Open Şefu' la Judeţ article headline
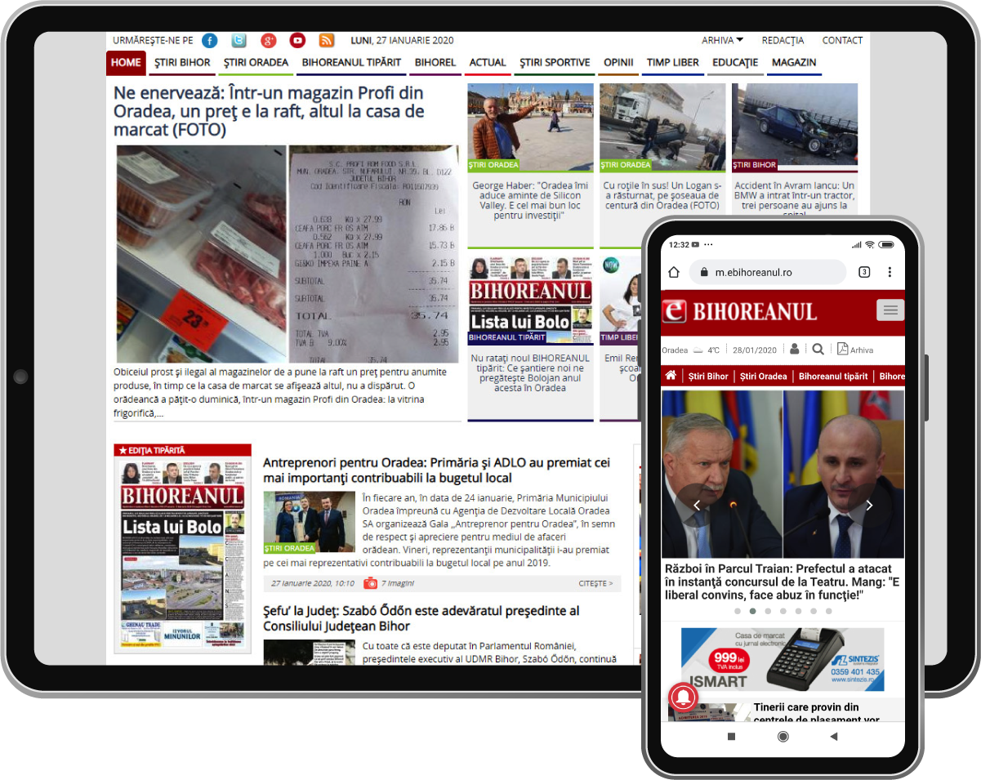 point(421,618)
